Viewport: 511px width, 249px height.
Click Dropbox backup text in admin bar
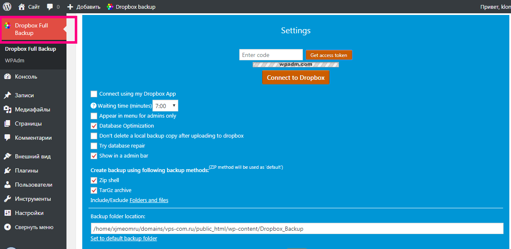tap(135, 7)
